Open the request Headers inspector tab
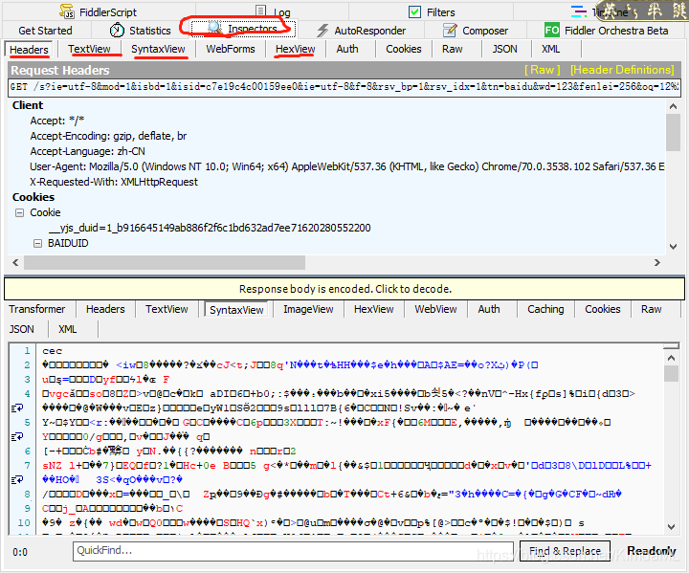This screenshot has height=573, width=689. pyautogui.click(x=29, y=50)
